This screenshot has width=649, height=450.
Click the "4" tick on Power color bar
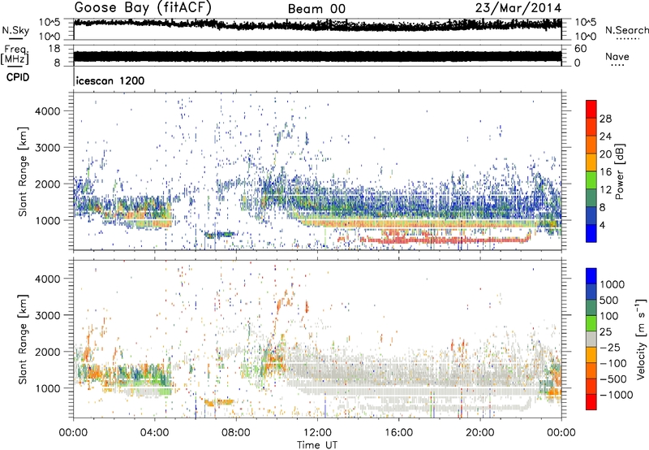click(x=602, y=226)
